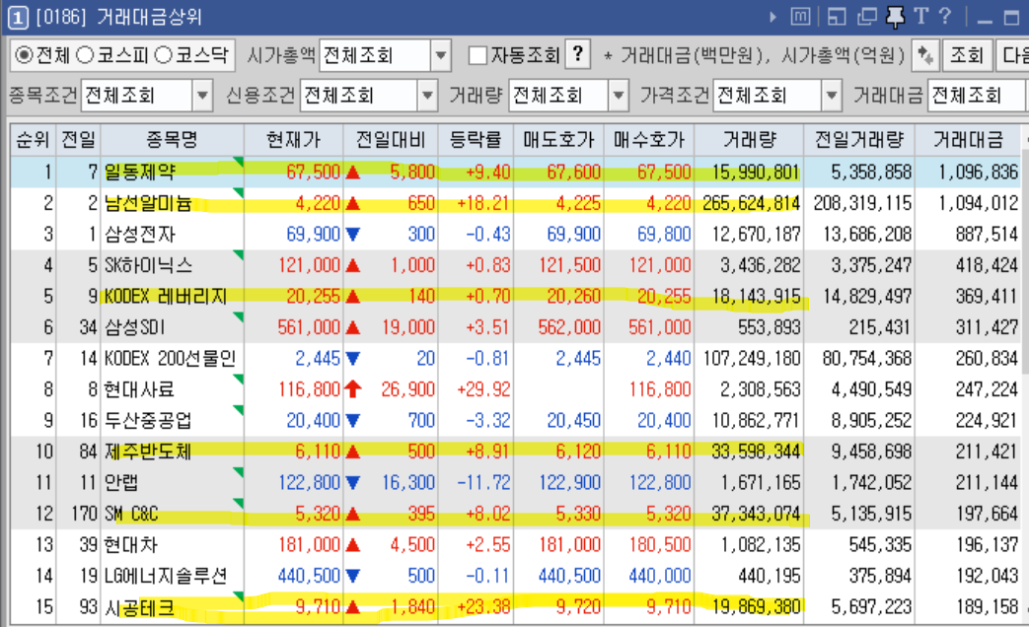Select the 삼성전자 stock name

tap(140, 235)
